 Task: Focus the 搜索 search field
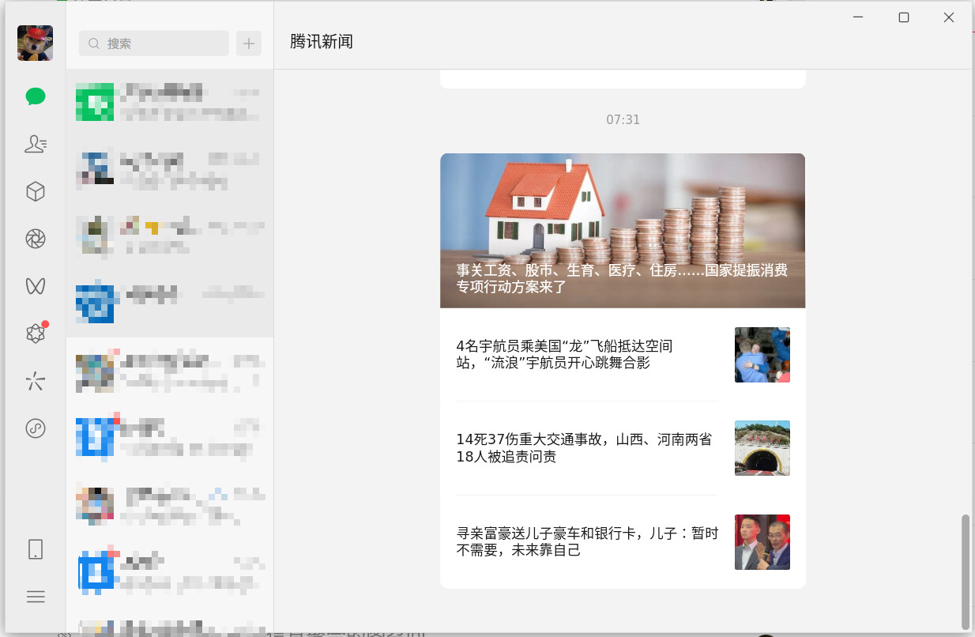(x=154, y=43)
